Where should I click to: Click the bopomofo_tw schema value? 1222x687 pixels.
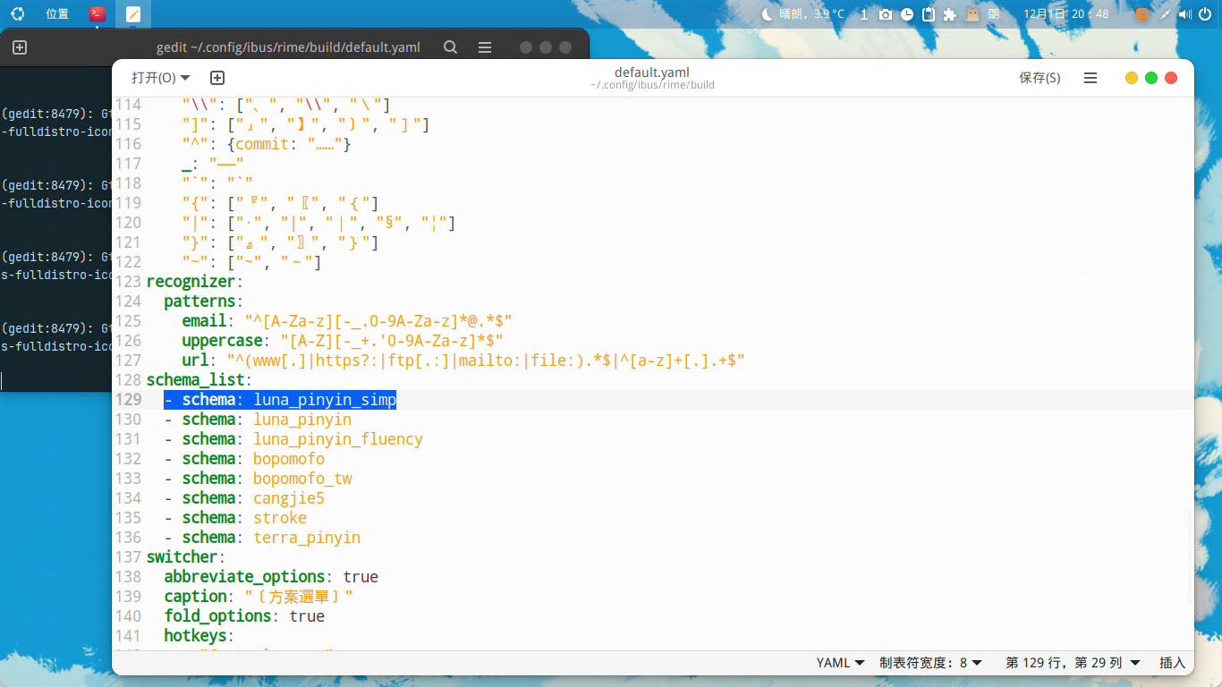pyautogui.click(x=302, y=479)
